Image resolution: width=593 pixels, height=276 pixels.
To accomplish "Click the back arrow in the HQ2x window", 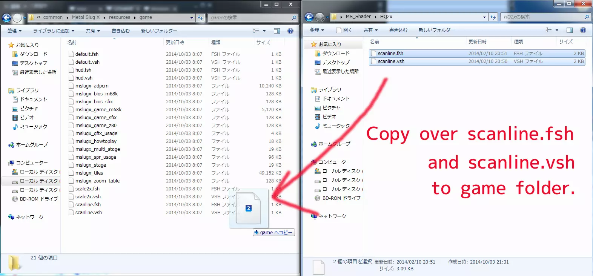I will [309, 17].
